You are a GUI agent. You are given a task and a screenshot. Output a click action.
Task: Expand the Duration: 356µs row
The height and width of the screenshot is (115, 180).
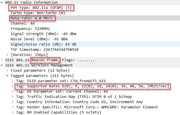[7, 55]
